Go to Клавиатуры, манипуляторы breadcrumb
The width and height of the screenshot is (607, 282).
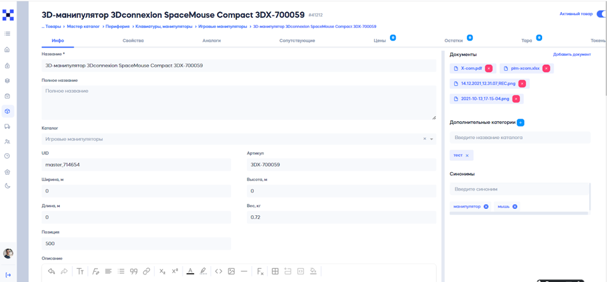point(164,26)
